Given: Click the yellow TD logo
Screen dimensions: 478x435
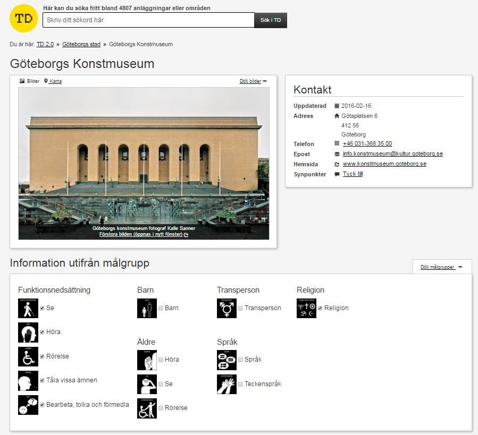Looking at the screenshot, I should click(24, 18).
